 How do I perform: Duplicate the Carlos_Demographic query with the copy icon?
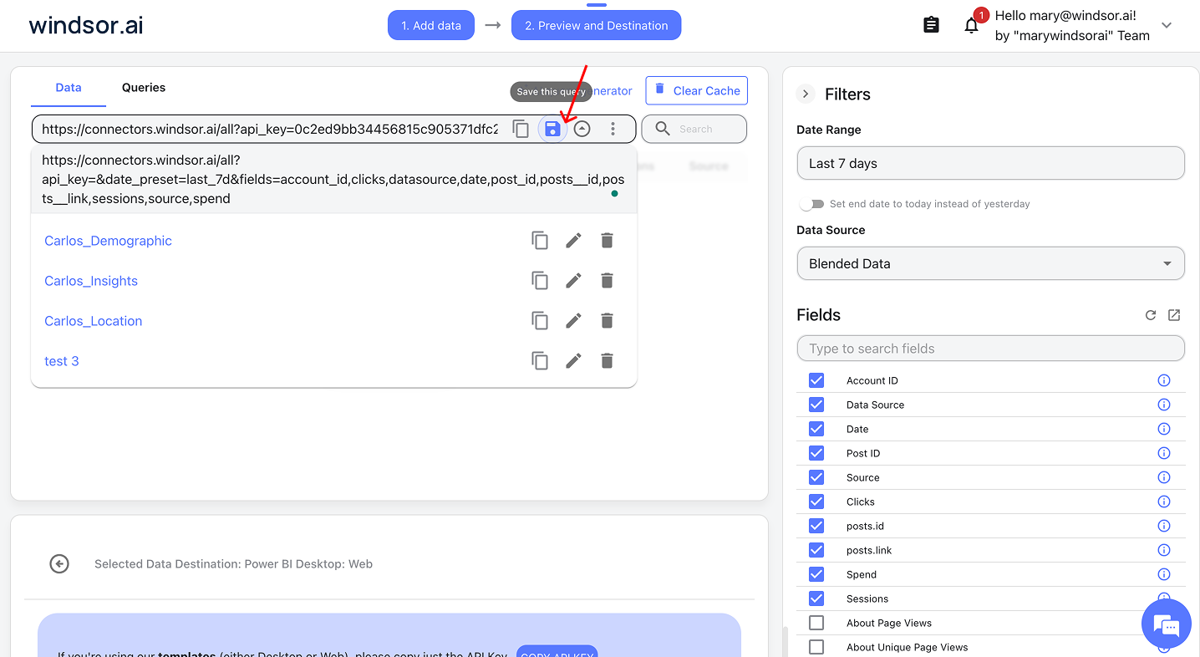[x=540, y=240]
